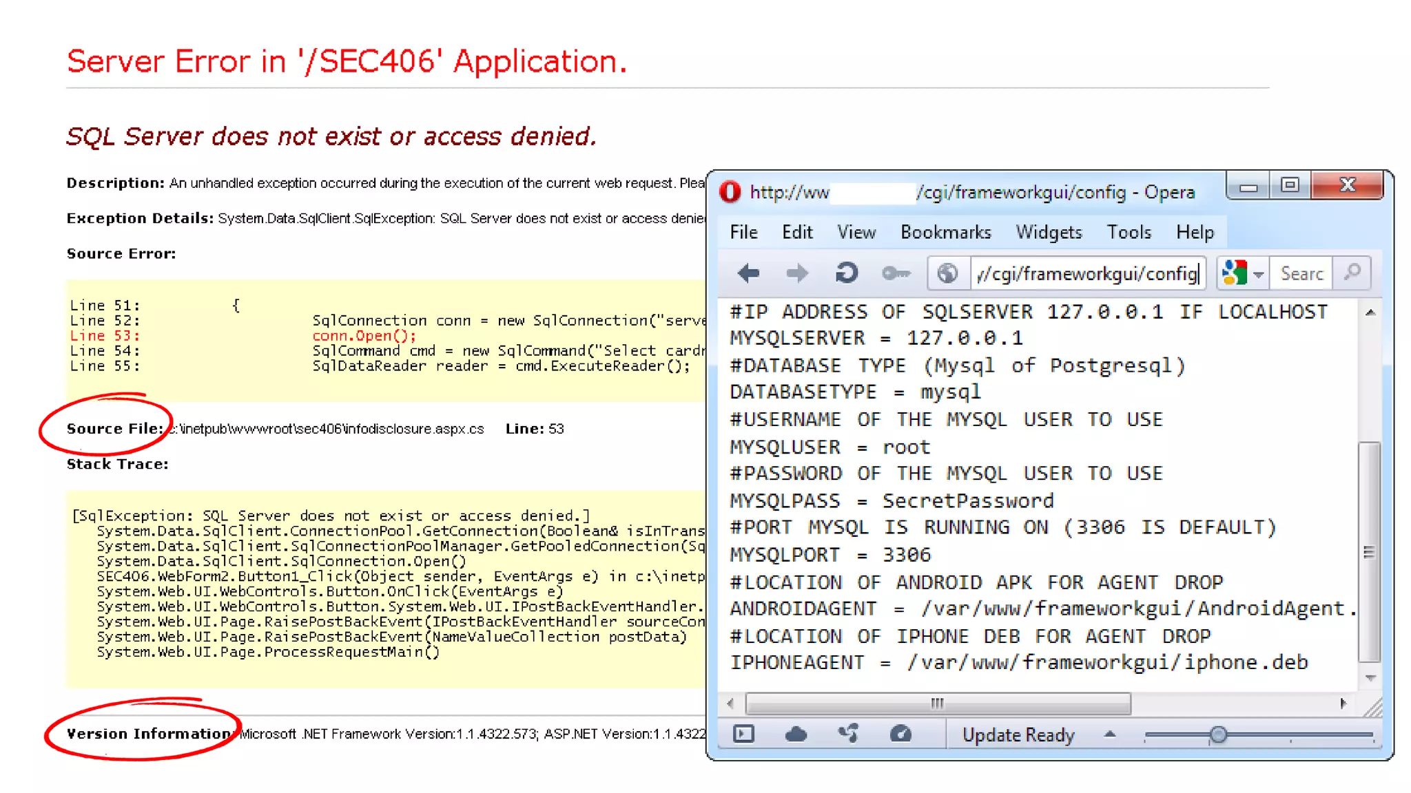1411x793 pixels.
Task: Click the magnifier search button
Action: pos(1352,273)
